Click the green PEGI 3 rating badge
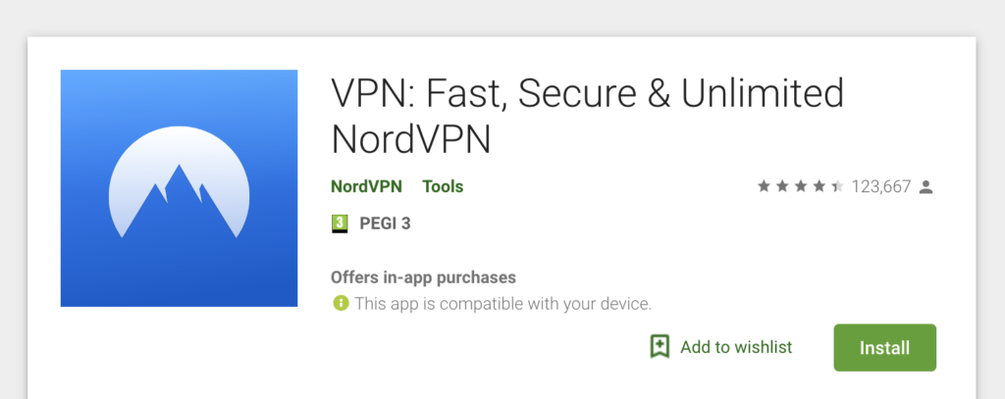 (x=340, y=224)
